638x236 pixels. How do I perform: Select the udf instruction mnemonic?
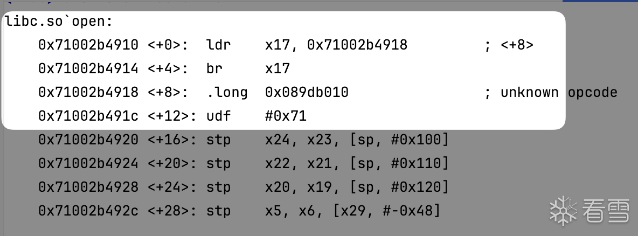pos(218,116)
